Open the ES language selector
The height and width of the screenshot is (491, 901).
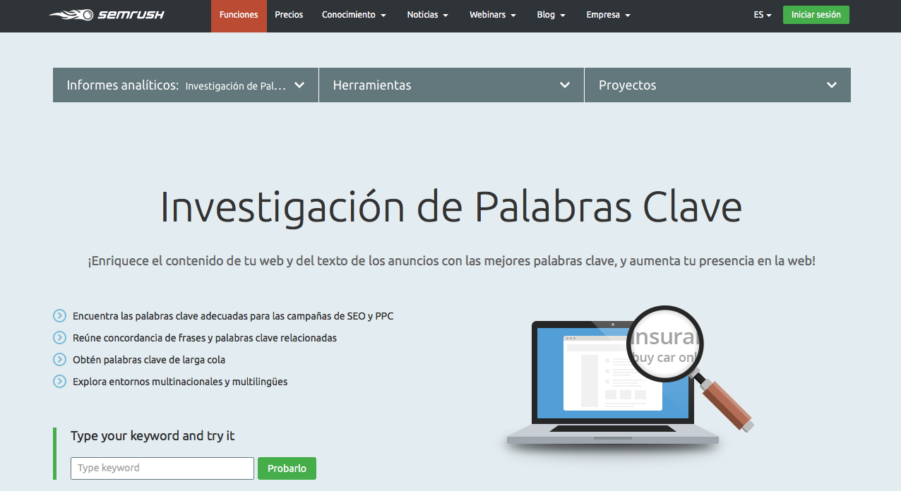762,14
